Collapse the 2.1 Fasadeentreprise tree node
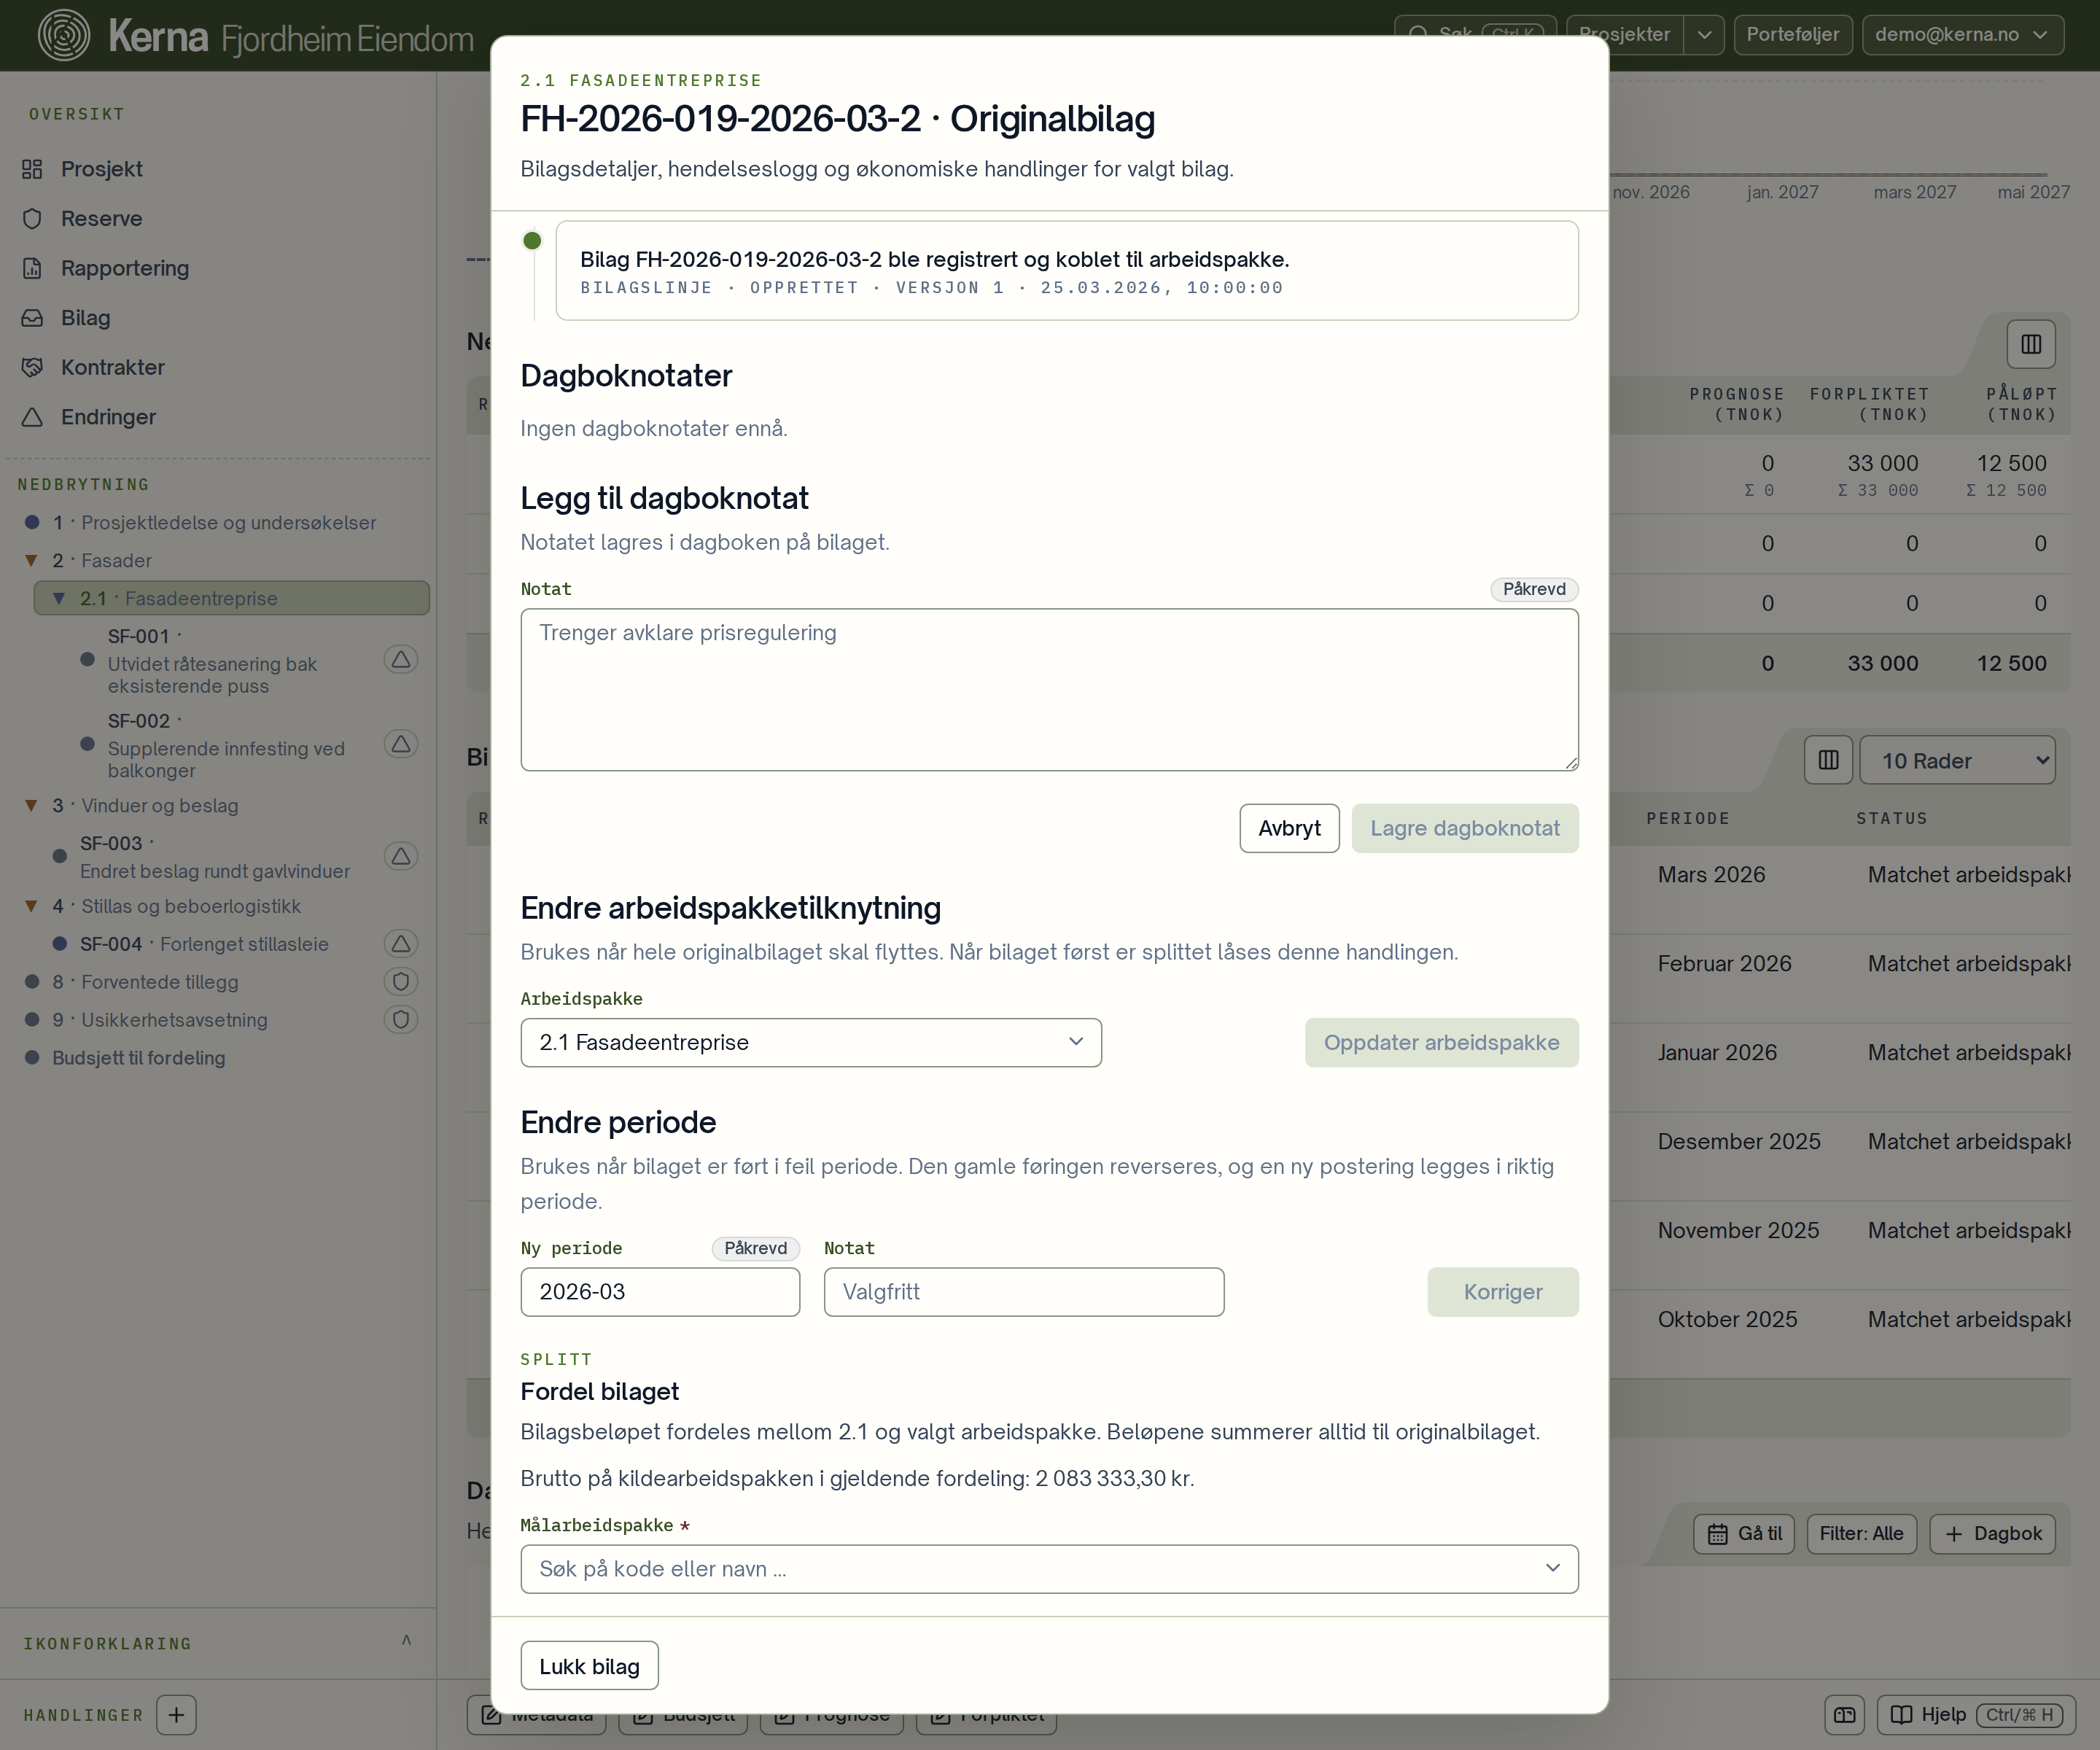 [x=59, y=599]
